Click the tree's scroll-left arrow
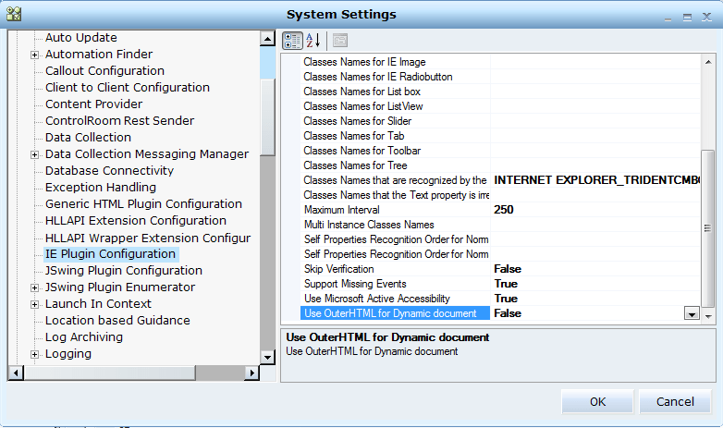The height and width of the screenshot is (428, 723). coord(14,373)
